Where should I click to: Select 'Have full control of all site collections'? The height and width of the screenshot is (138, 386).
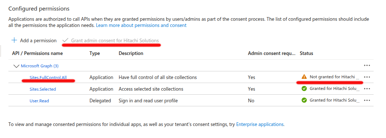point(158,77)
